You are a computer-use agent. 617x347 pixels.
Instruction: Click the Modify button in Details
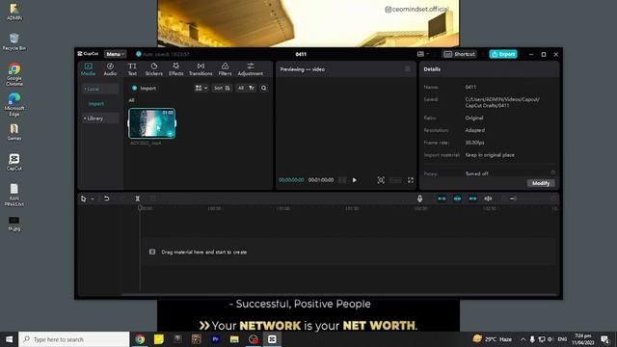[x=541, y=183]
